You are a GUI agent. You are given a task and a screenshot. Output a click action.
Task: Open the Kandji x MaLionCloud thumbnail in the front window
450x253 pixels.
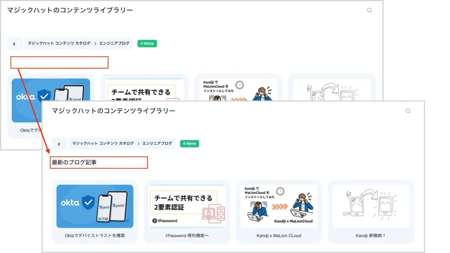pos(279,206)
